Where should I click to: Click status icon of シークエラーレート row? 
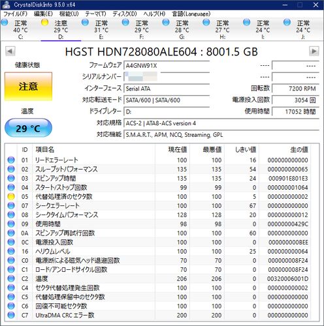click(x=11, y=205)
